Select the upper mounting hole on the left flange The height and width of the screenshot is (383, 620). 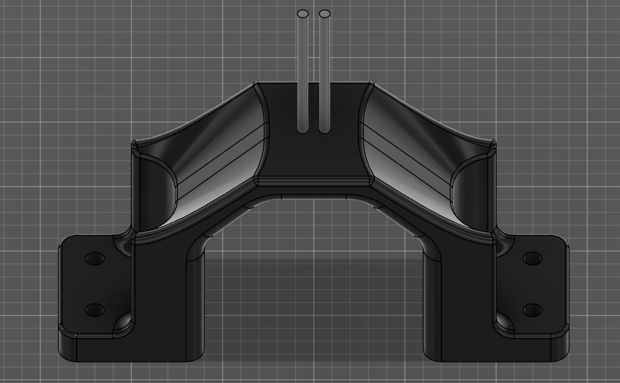coord(95,258)
